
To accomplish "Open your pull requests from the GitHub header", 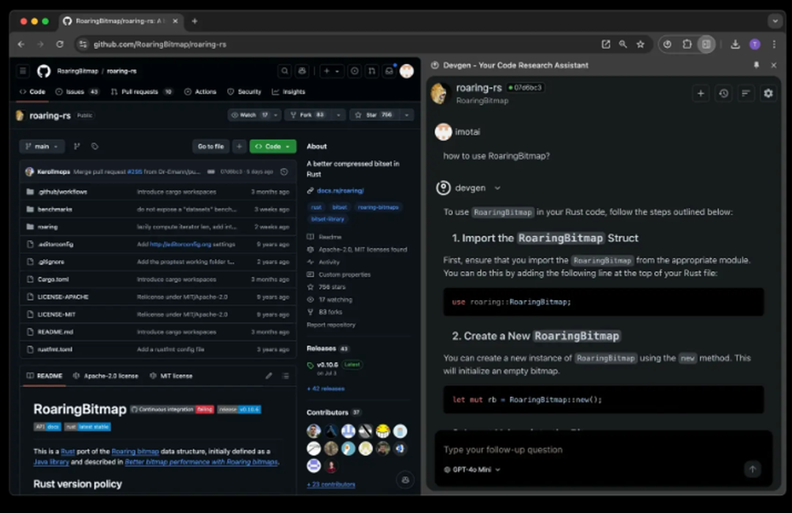I will pos(371,71).
